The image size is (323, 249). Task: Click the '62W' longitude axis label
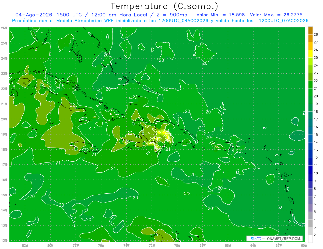pos(279,245)
